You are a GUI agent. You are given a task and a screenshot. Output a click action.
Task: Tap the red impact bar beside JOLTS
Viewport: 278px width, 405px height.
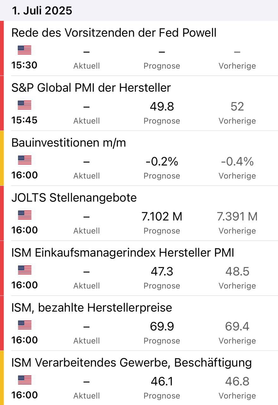pos(2,213)
